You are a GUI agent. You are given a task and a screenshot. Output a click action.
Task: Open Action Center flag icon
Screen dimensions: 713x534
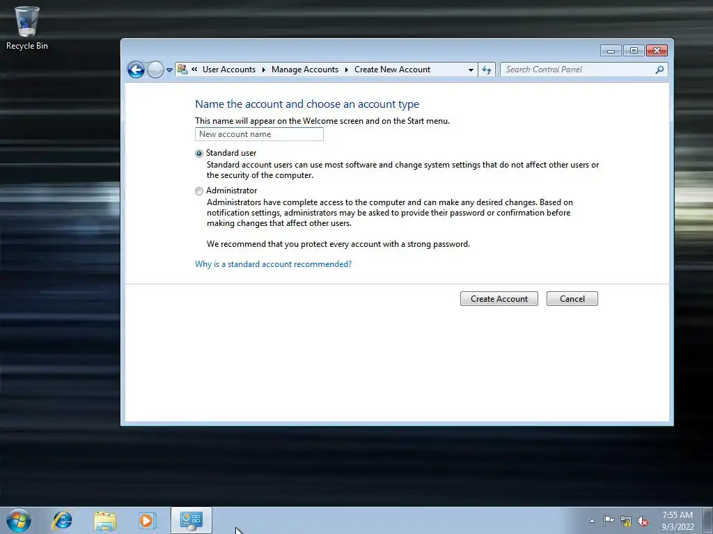(x=609, y=520)
